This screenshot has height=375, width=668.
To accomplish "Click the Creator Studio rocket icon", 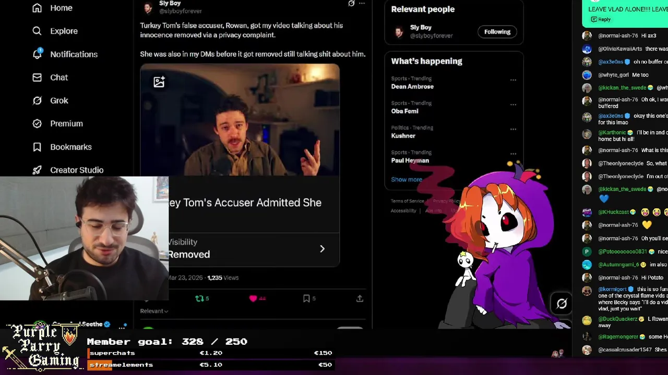I will pyautogui.click(x=37, y=170).
